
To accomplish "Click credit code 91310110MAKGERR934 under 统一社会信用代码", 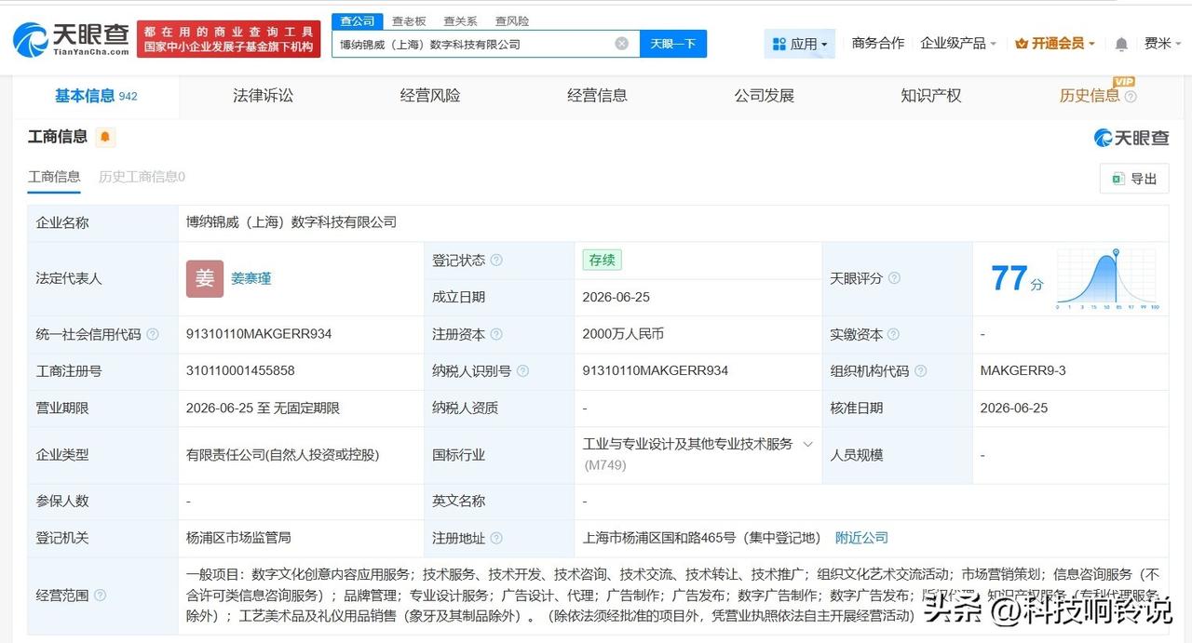I will coord(259,333).
